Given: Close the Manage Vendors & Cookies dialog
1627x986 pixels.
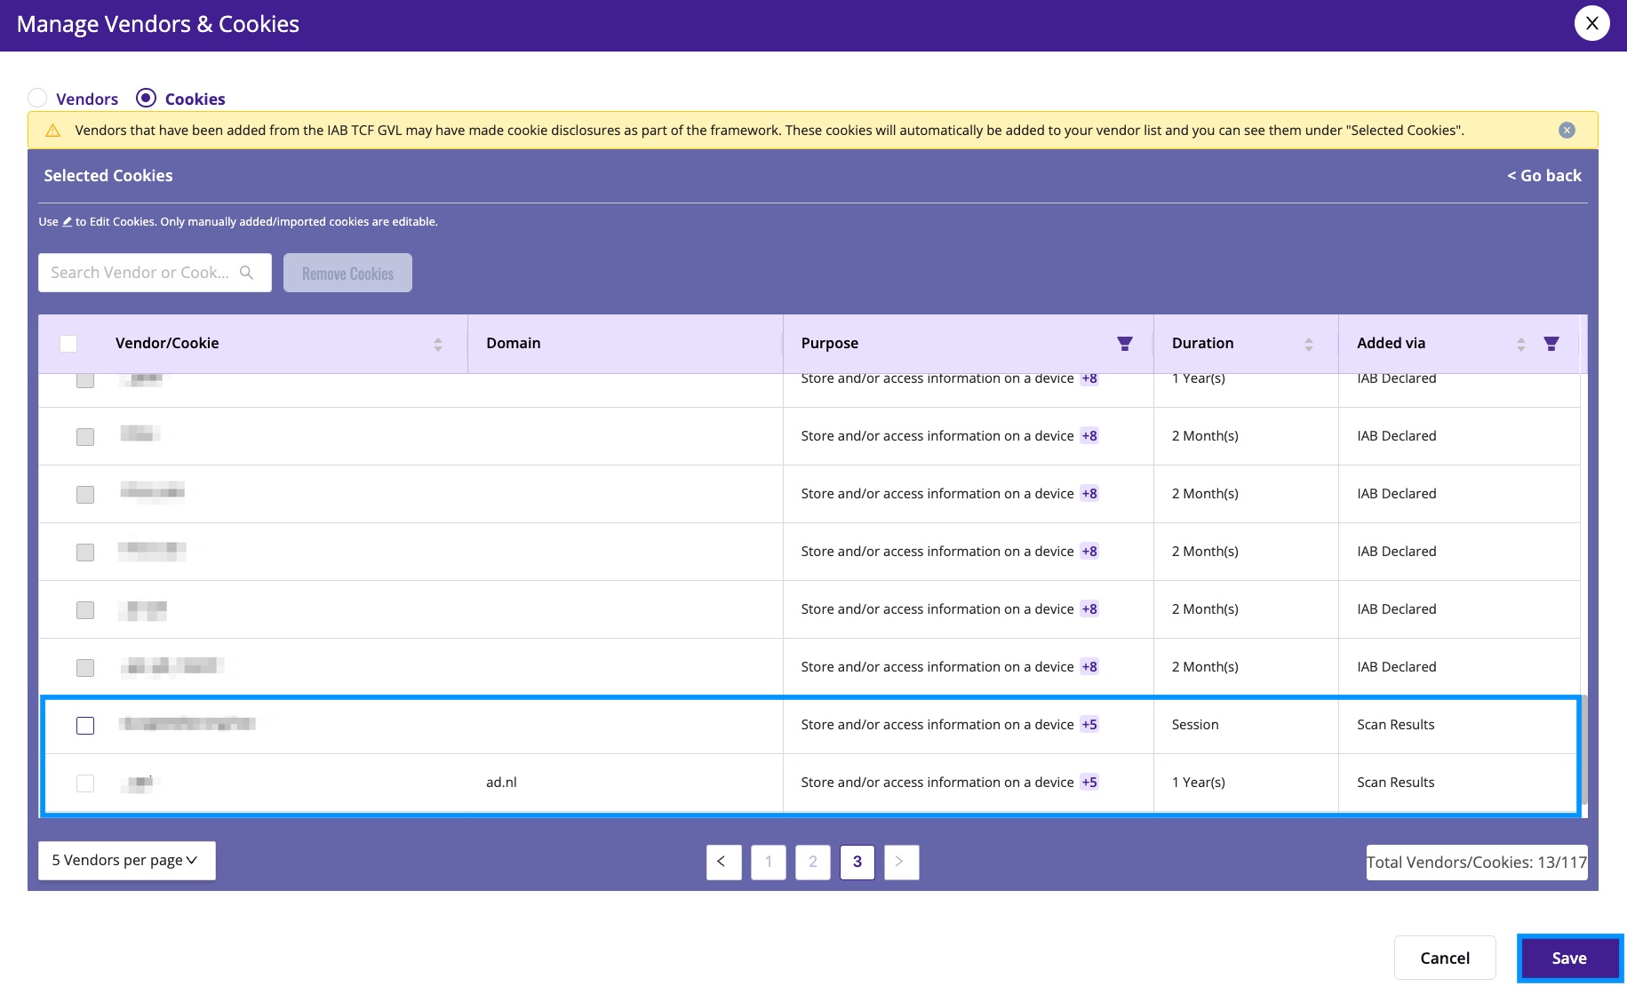Looking at the screenshot, I should (1591, 24).
